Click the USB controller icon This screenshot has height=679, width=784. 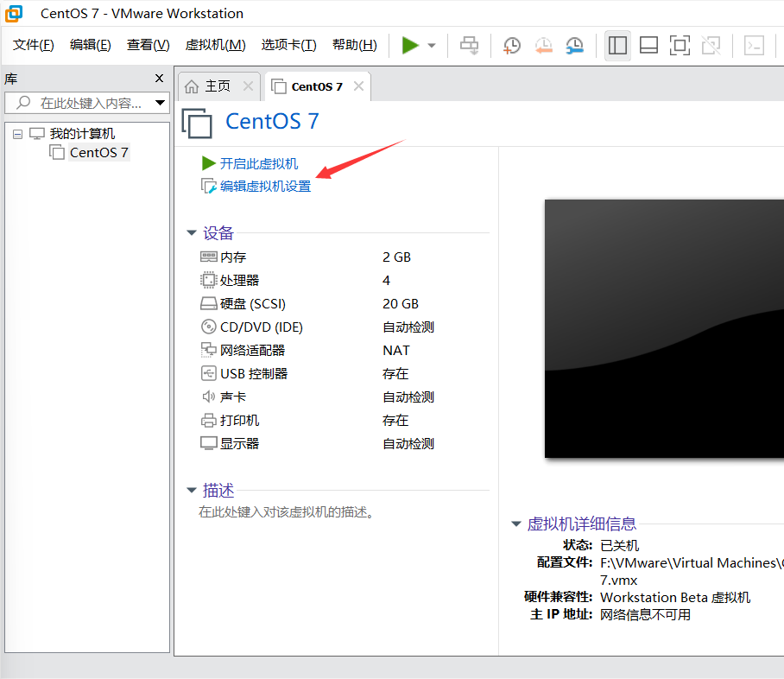[208, 373]
